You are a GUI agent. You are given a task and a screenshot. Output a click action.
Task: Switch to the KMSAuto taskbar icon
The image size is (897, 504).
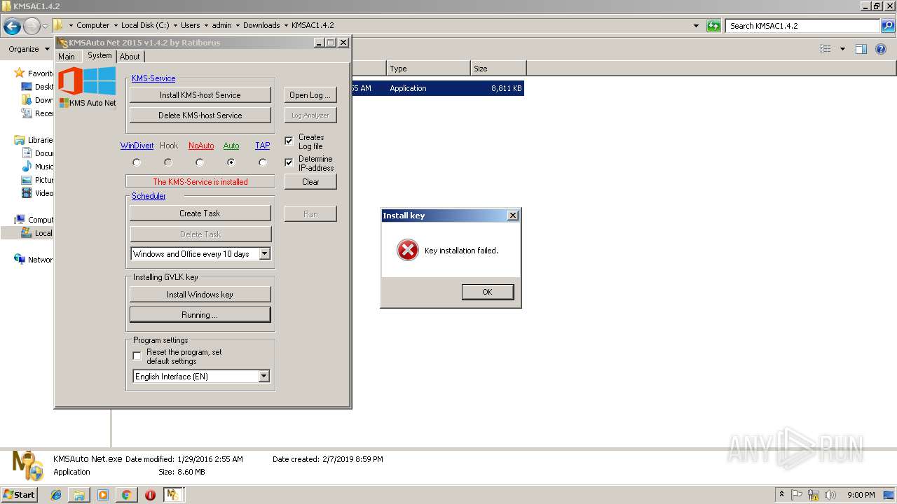(x=173, y=495)
